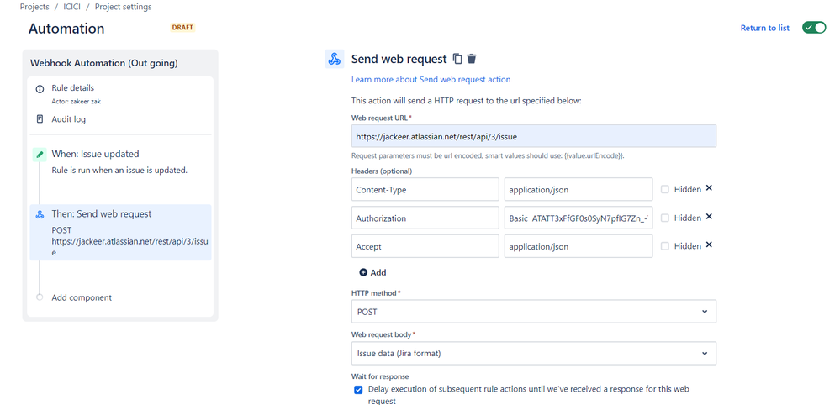This screenshot has height=405, width=840.
Task: Select the When: Issue updated trigger
Action: click(x=95, y=154)
